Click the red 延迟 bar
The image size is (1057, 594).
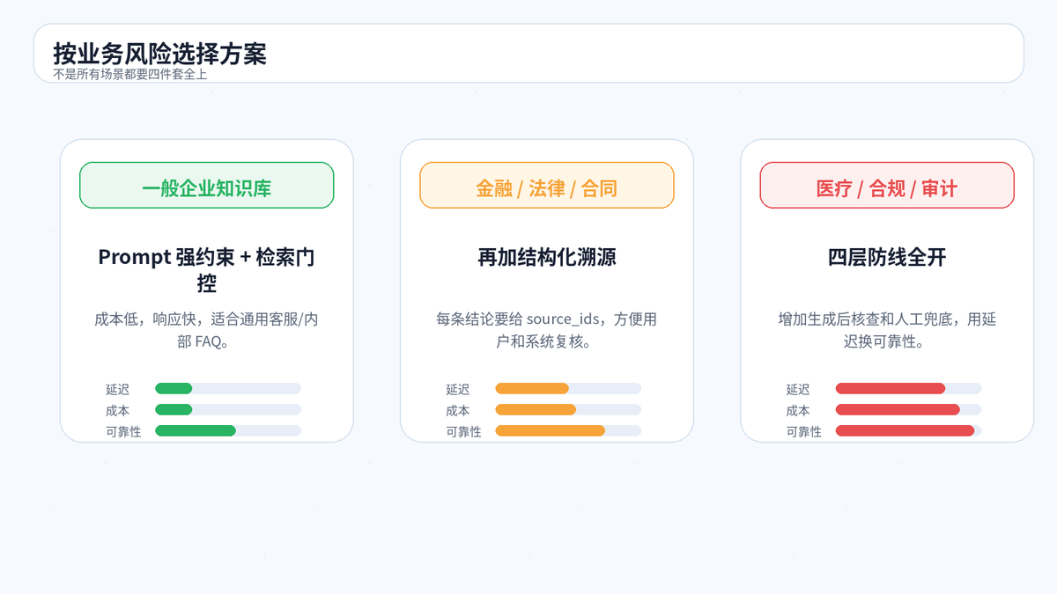click(908, 389)
